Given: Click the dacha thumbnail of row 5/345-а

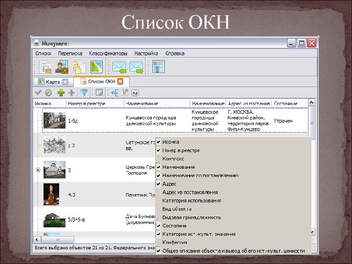Looking at the screenshot, I should [x=54, y=220].
